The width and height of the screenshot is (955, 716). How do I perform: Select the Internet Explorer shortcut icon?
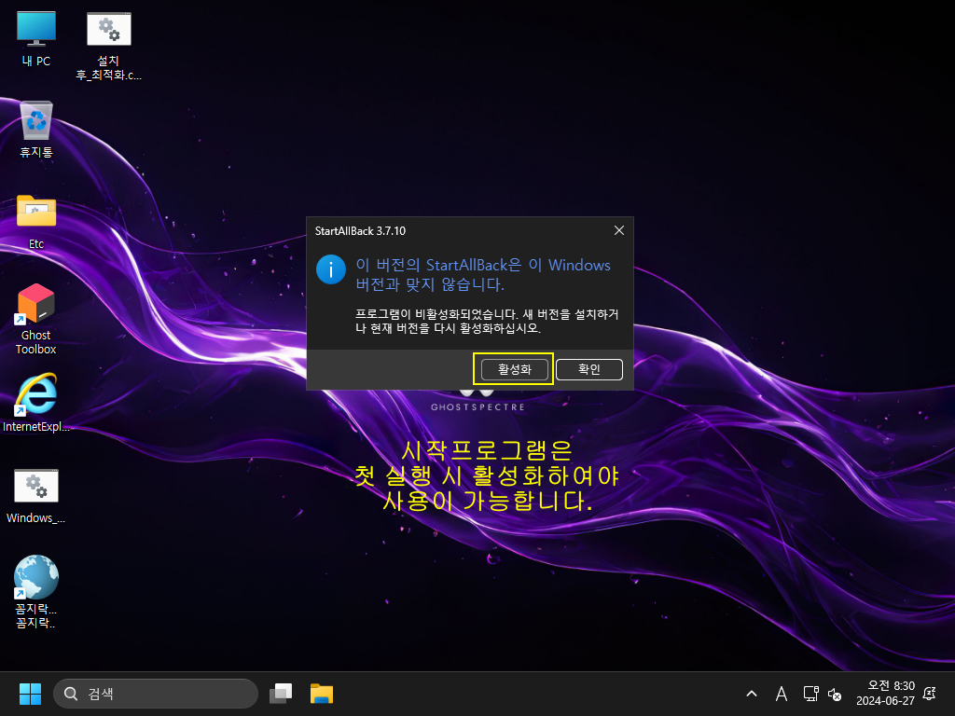click(36, 403)
